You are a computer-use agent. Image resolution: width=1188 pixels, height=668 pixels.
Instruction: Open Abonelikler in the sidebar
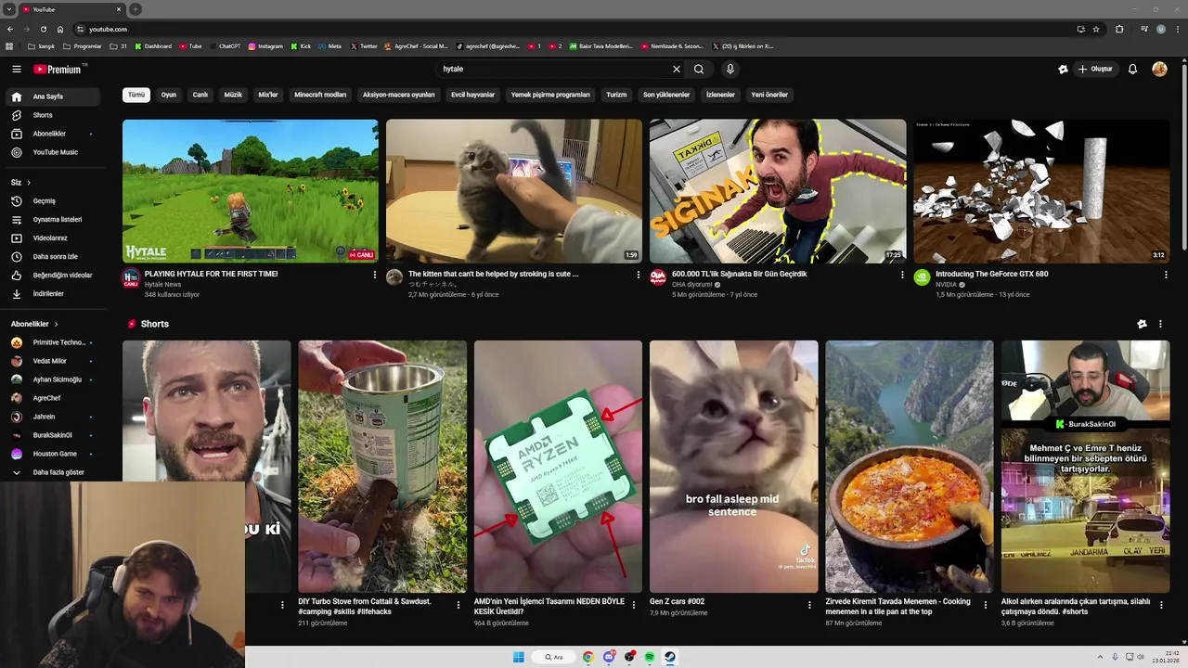click(x=52, y=134)
